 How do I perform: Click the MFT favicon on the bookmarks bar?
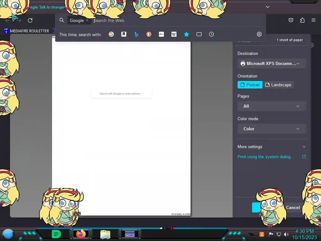click(6, 31)
